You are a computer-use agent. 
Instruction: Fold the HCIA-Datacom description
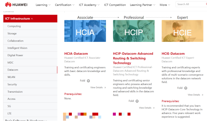click(x=85, y=81)
